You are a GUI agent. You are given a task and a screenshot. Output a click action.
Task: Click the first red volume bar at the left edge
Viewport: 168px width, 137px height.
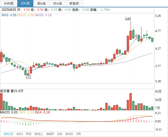point(1,102)
